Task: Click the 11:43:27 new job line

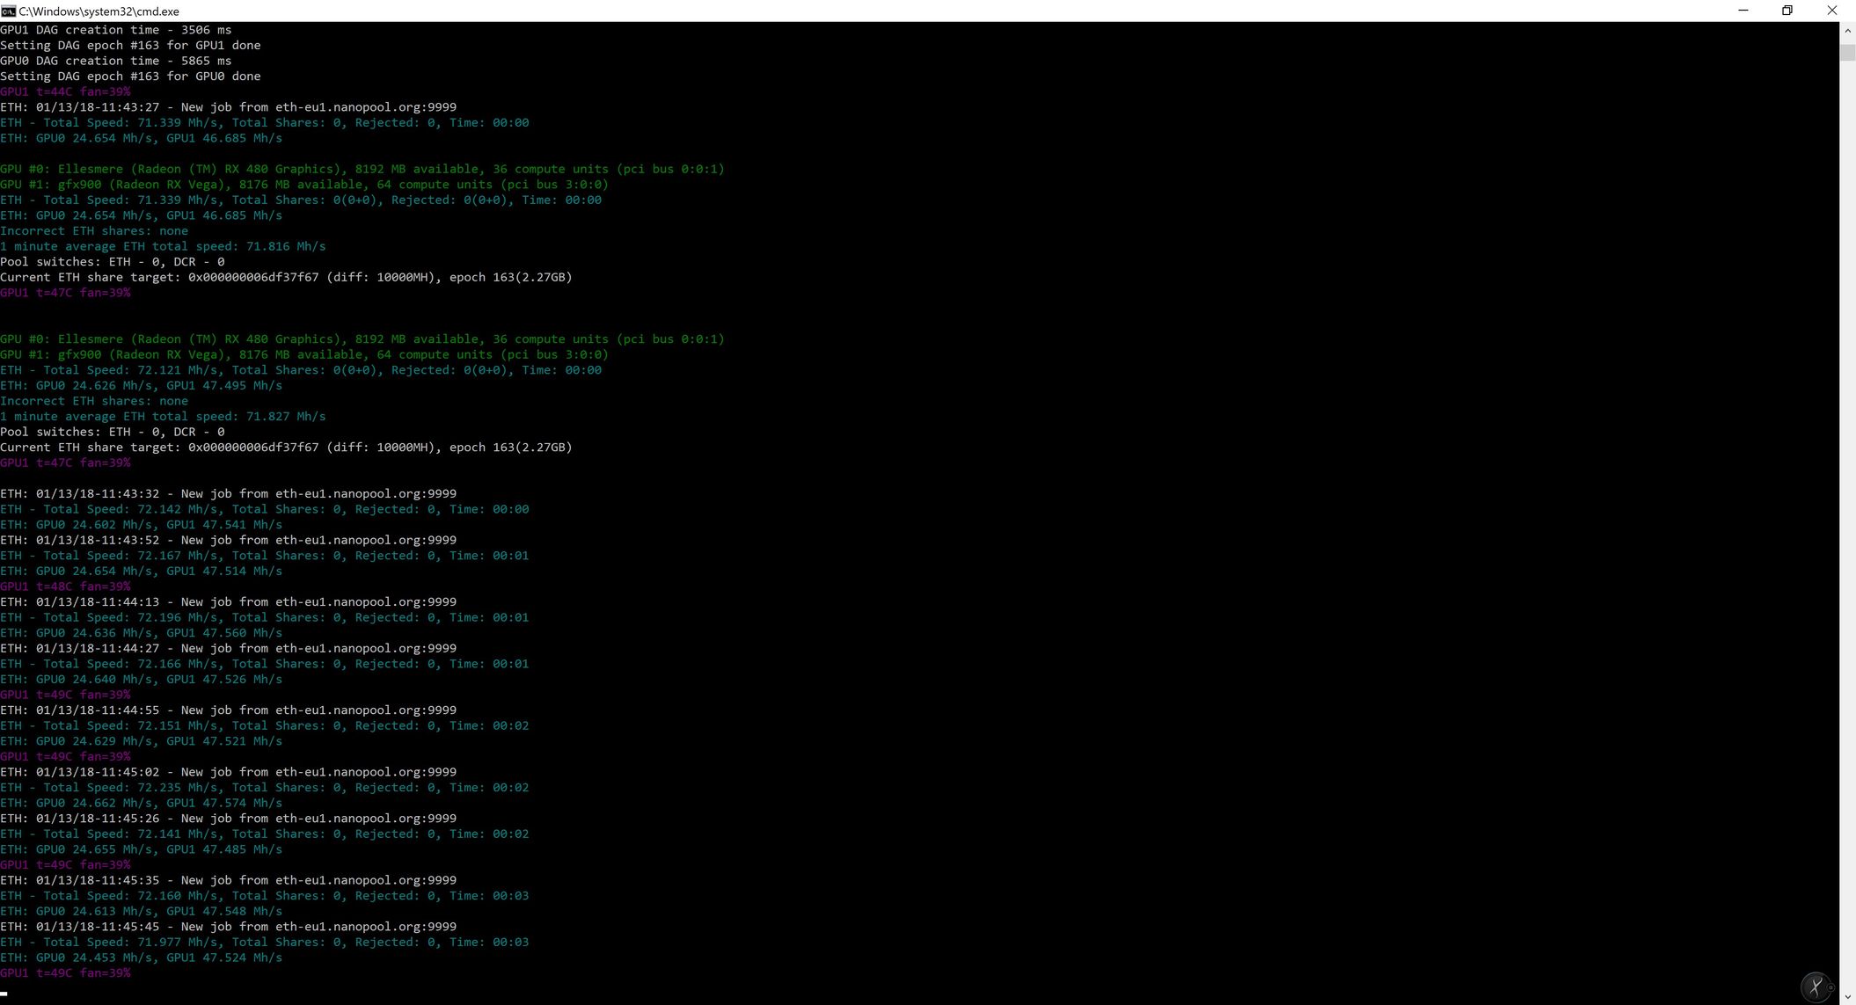Action: tap(228, 107)
